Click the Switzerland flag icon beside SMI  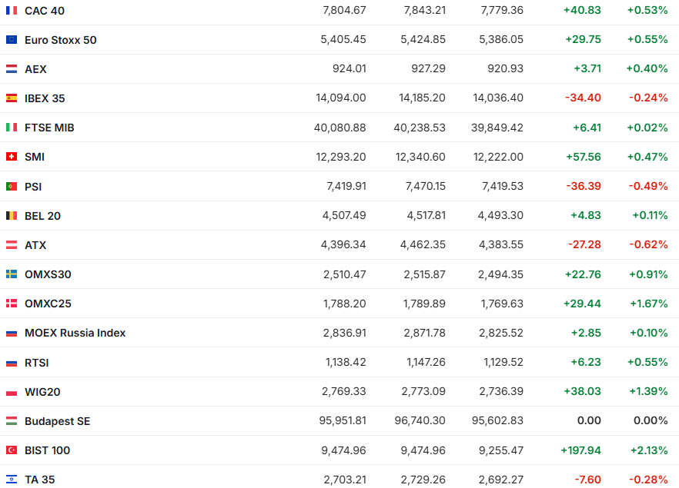tap(12, 157)
